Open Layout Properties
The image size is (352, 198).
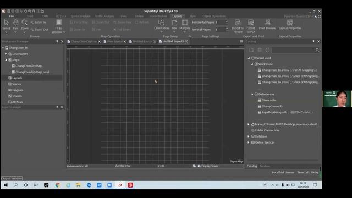[290, 25]
